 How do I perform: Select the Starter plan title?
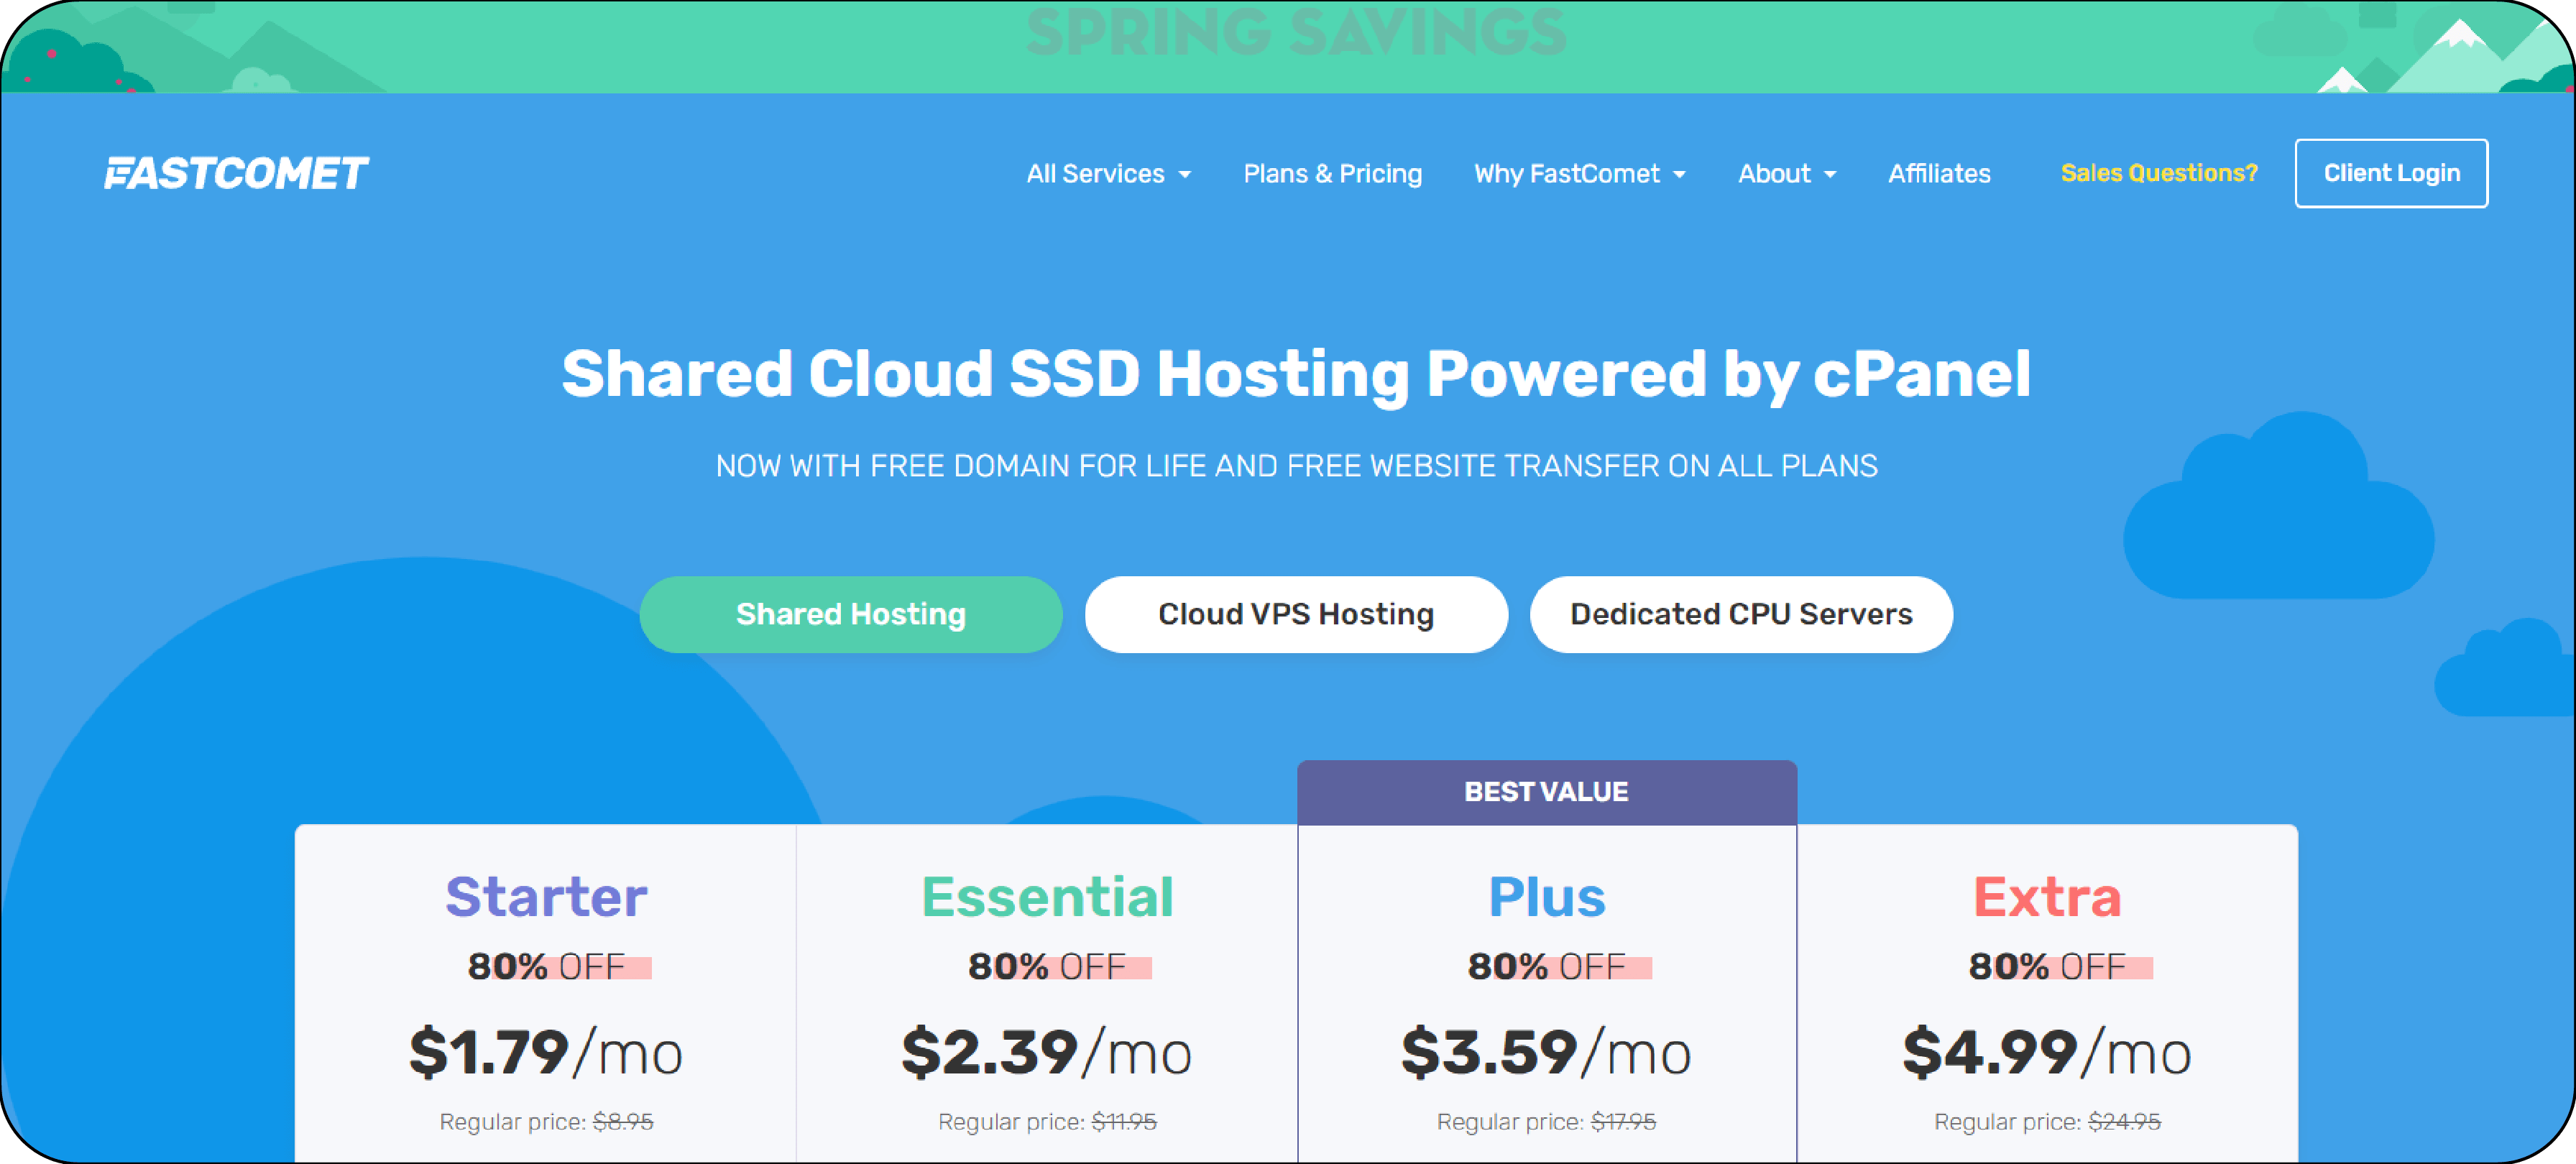pyautogui.click(x=546, y=896)
